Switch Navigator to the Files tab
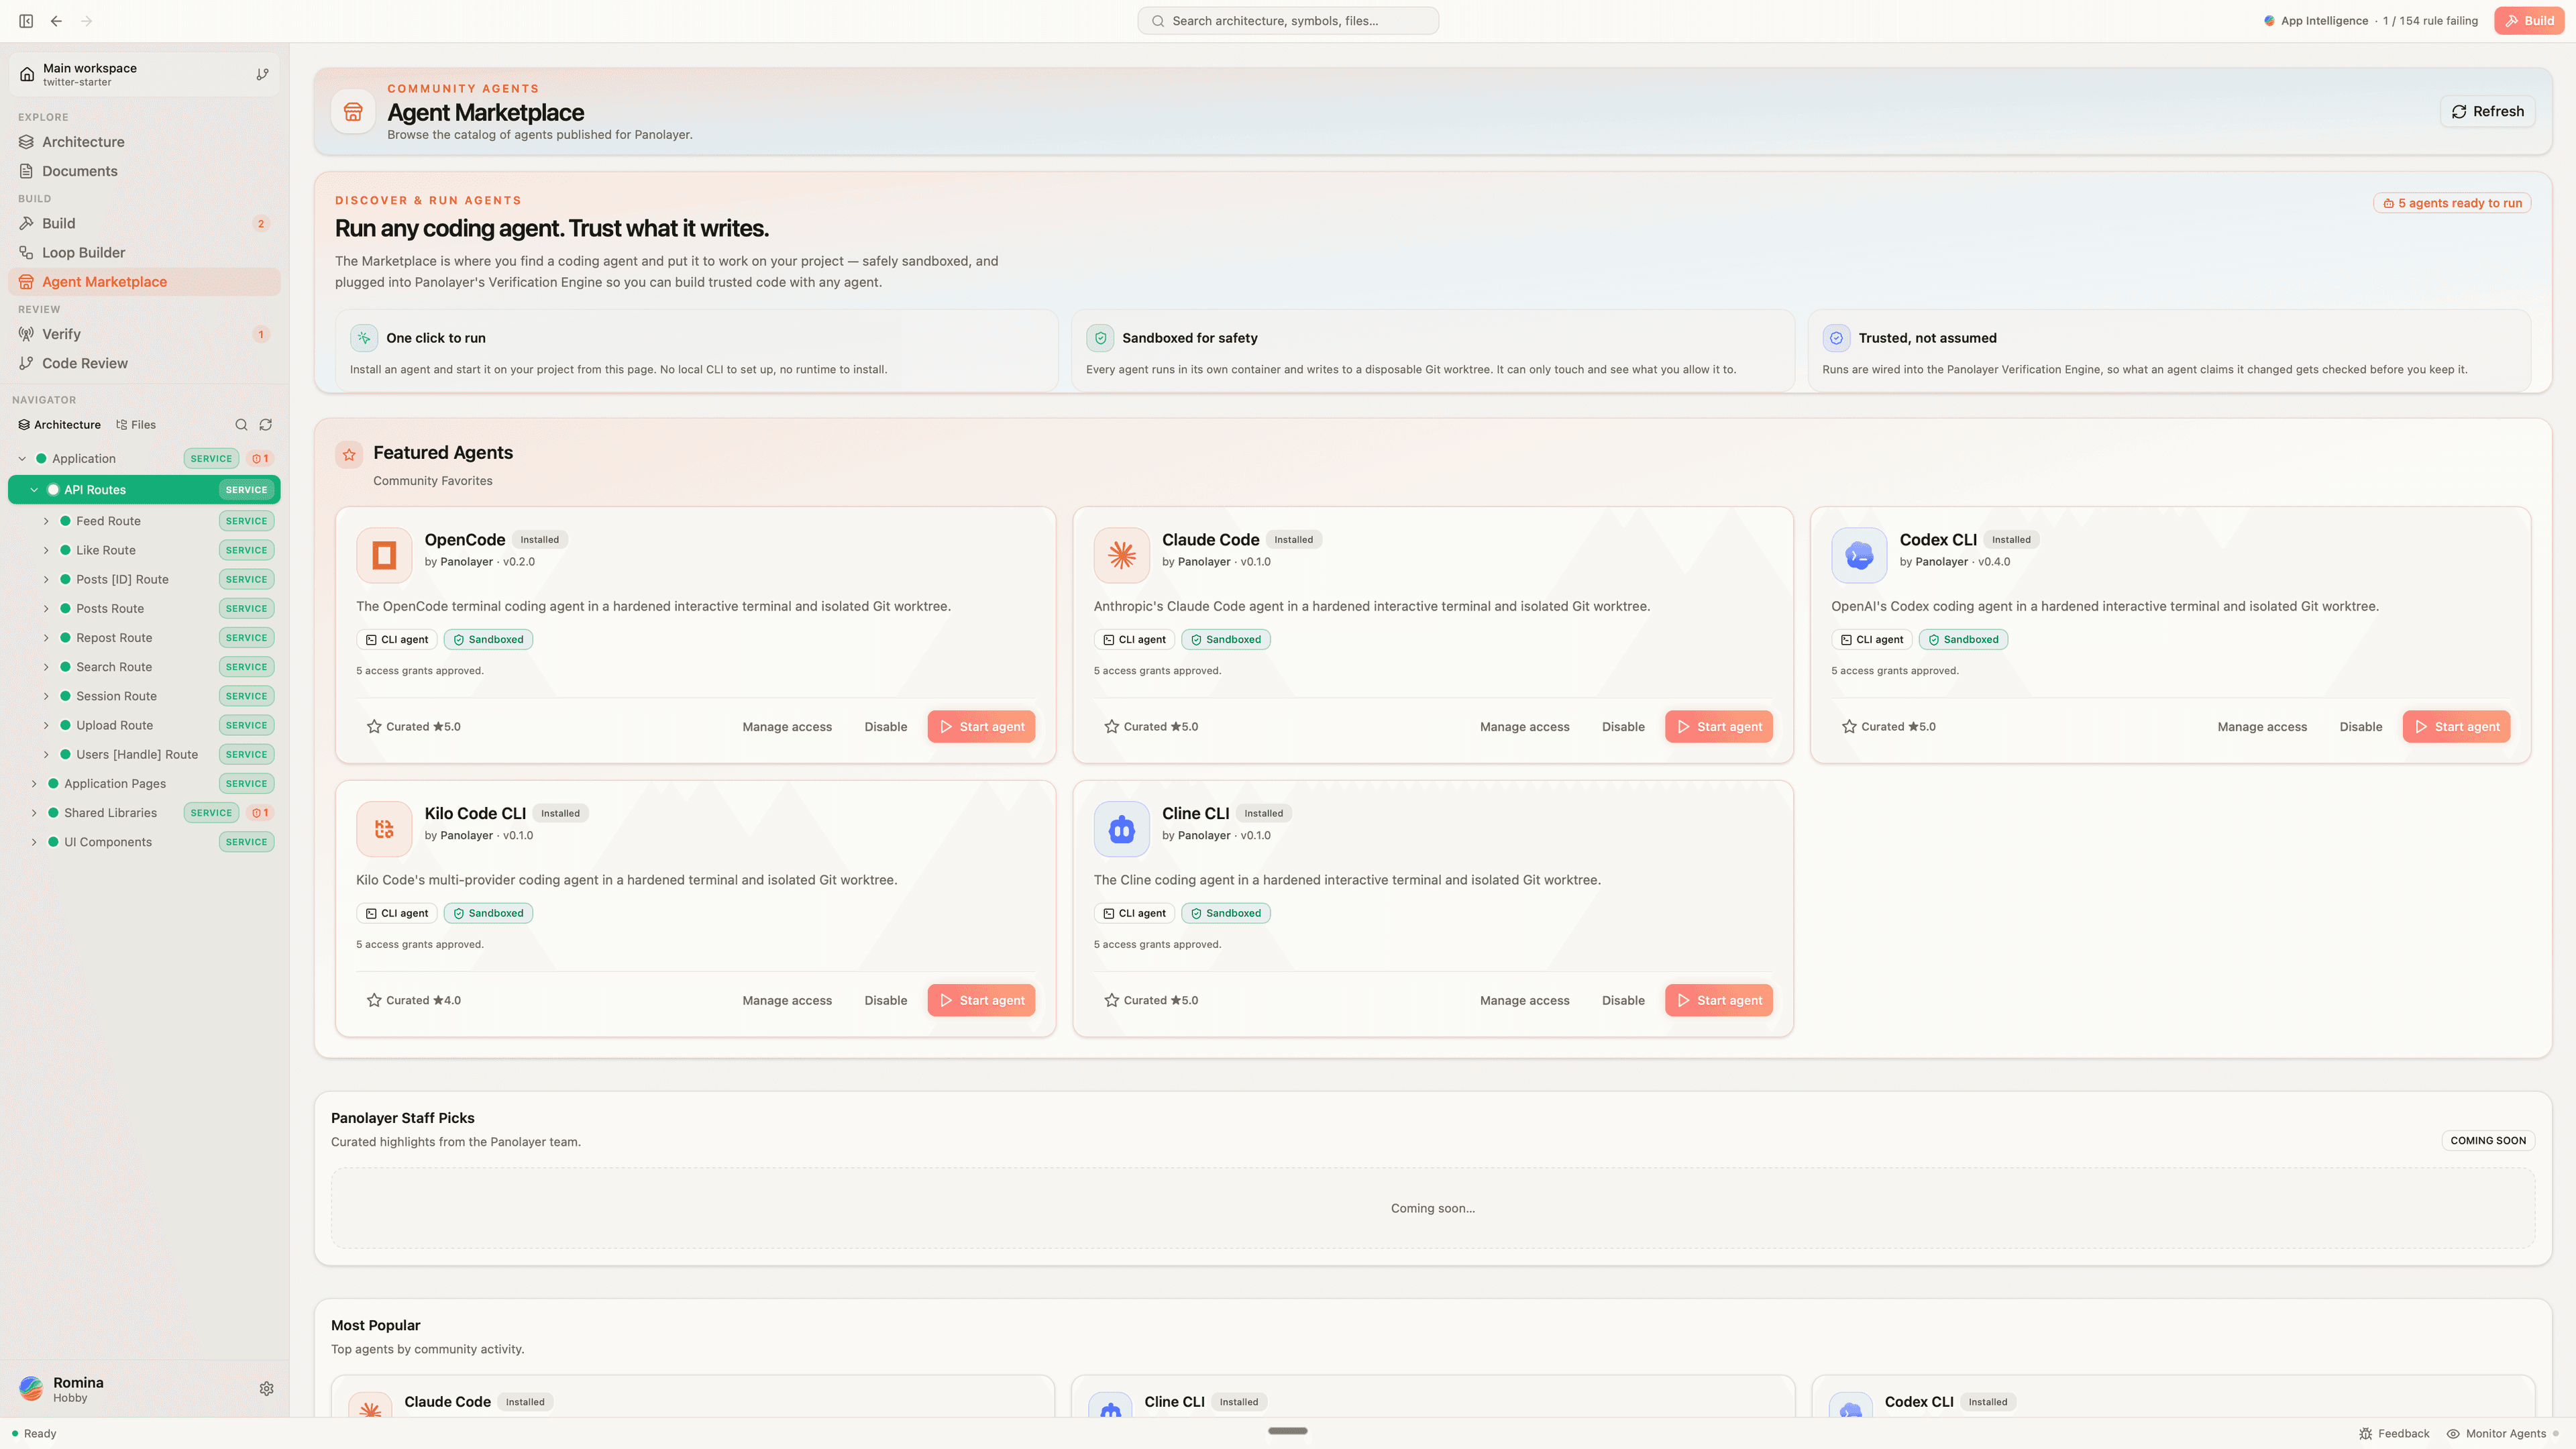The width and height of the screenshot is (2576, 1449). [136, 425]
